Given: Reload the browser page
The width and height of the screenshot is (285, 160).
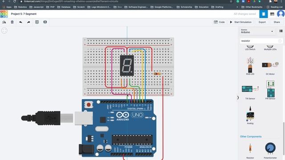Looking at the screenshot, I should click(15, 1).
